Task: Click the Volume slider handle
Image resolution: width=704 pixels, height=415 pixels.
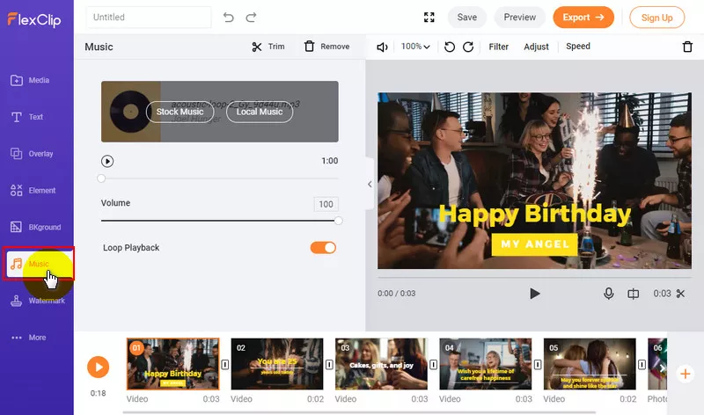Action: tap(339, 221)
